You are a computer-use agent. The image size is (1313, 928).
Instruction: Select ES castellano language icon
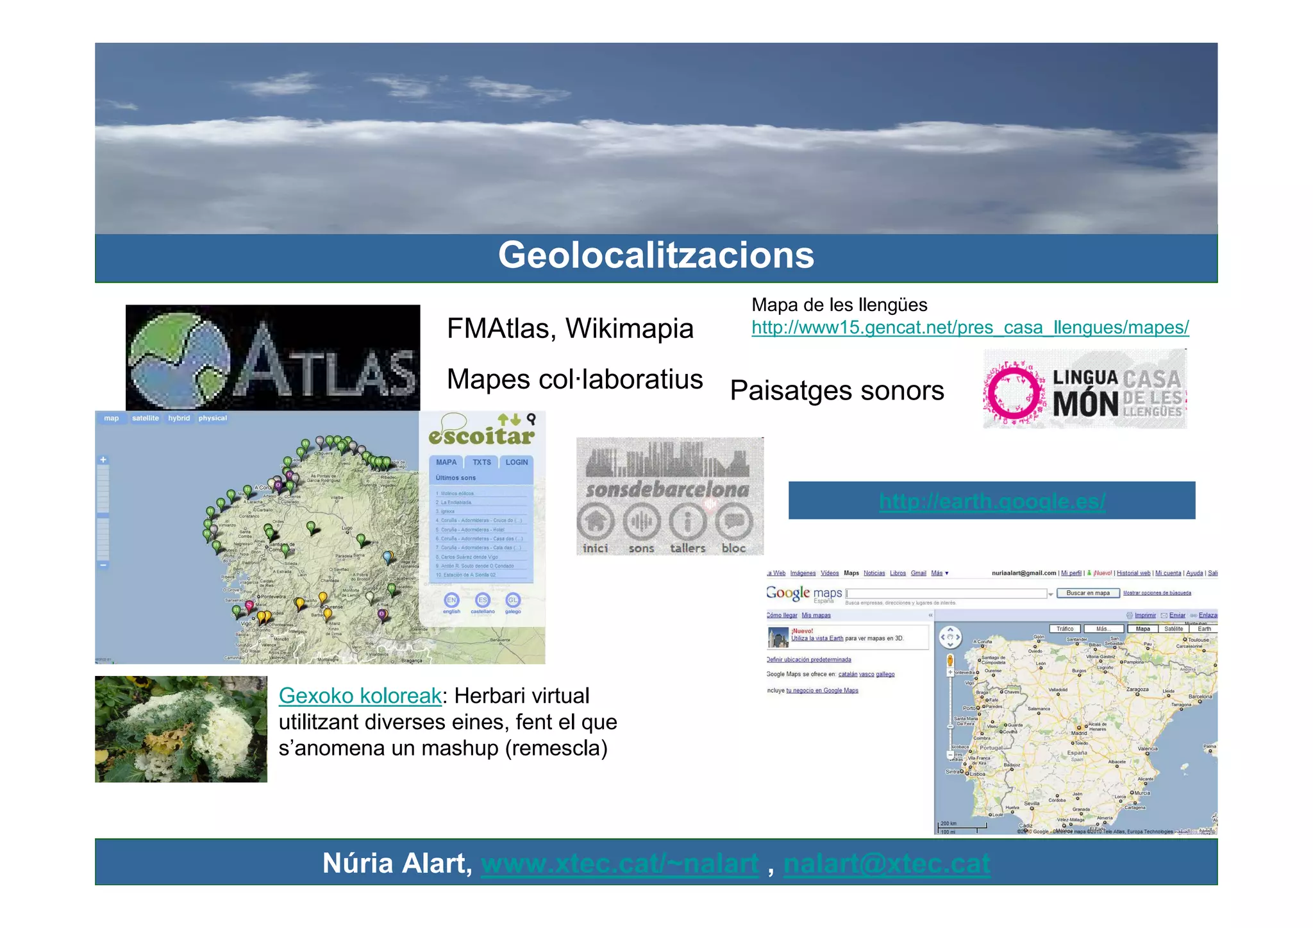tap(482, 600)
